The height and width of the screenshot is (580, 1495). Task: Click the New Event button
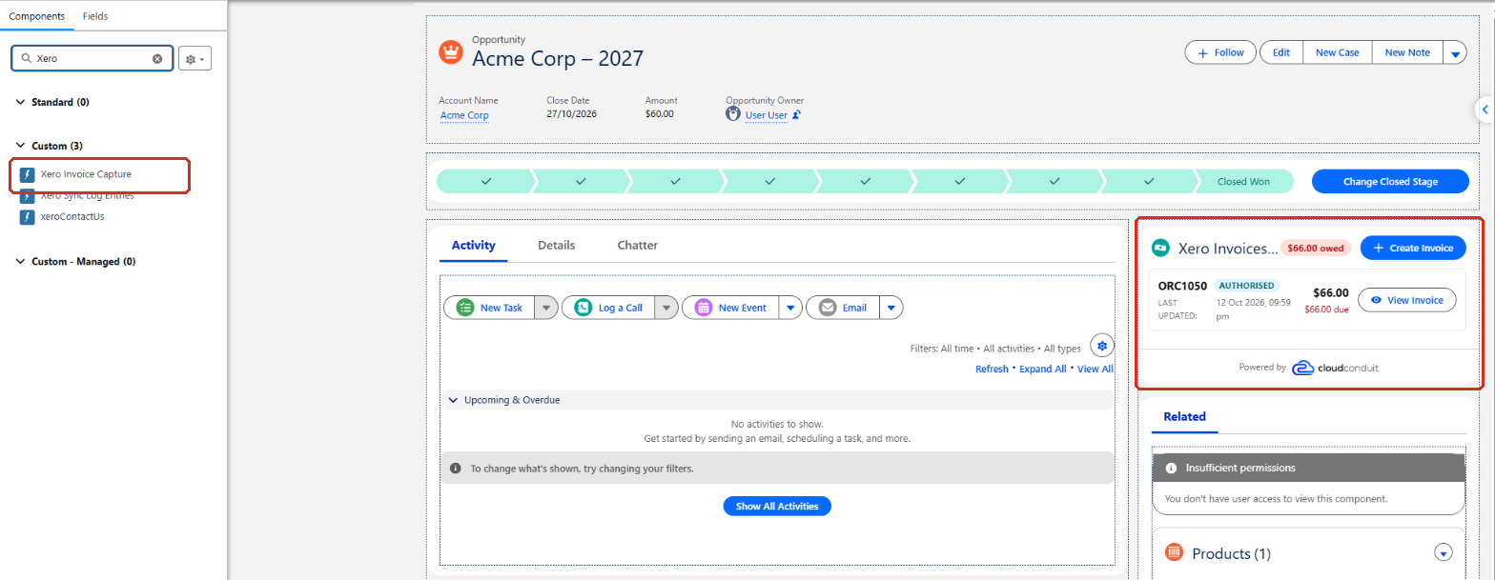click(730, 308)
